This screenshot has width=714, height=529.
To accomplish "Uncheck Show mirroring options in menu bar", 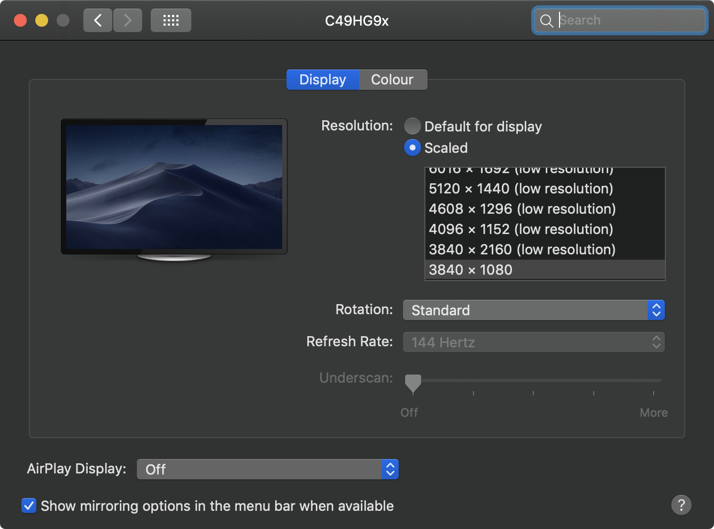I will pos(28,505).
